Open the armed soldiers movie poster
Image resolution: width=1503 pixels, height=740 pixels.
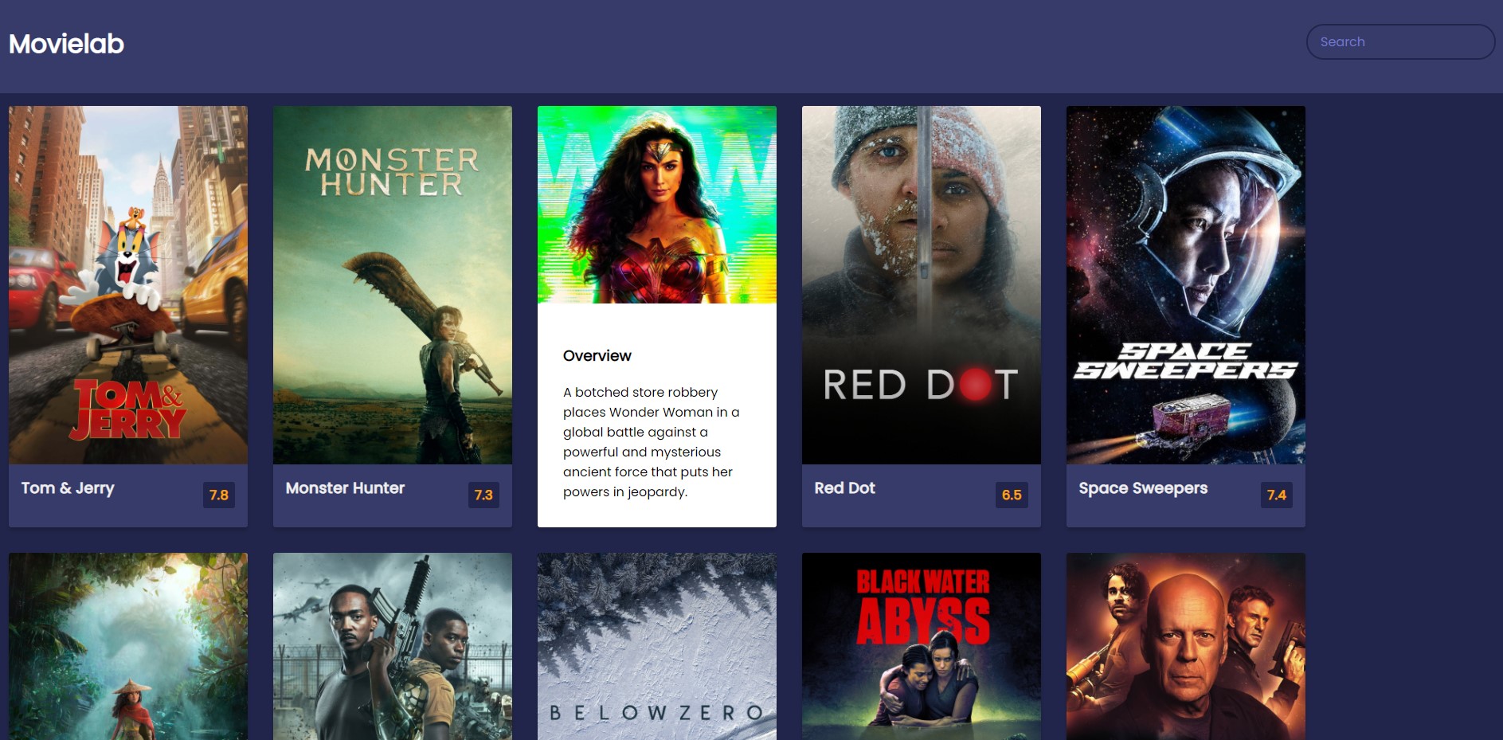393,646
